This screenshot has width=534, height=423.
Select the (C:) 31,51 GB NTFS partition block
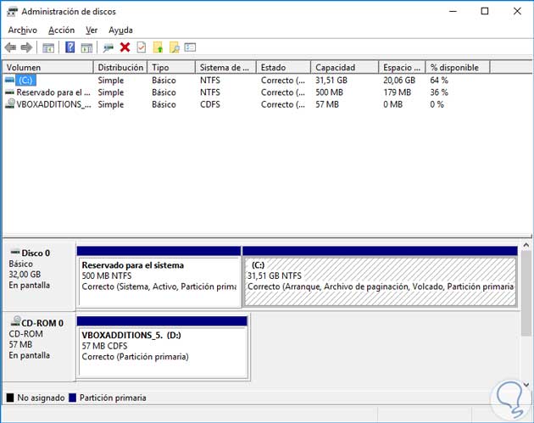(380, 276)
